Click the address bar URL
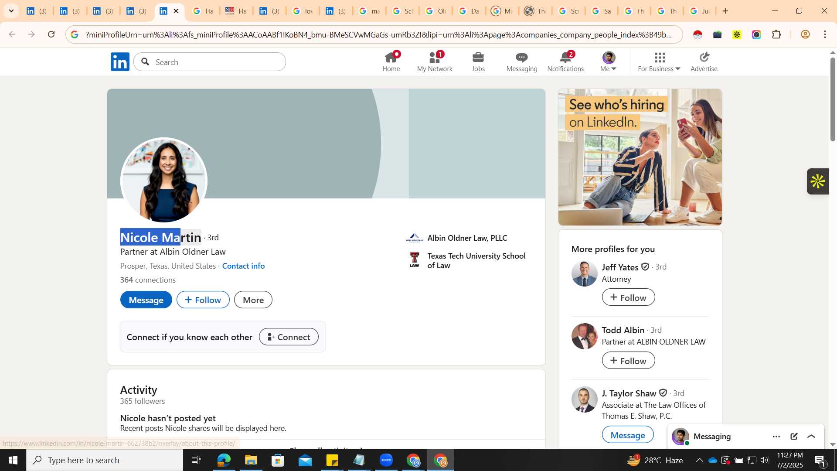The image size is (837, 471). click(378, 34)
